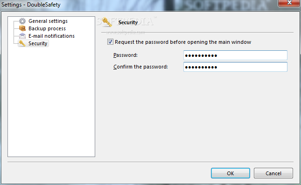The width and height of the screenshot is (301, 185).
Task: Open the General settings page
Action: pyautogui.click(x=48, y=21)
